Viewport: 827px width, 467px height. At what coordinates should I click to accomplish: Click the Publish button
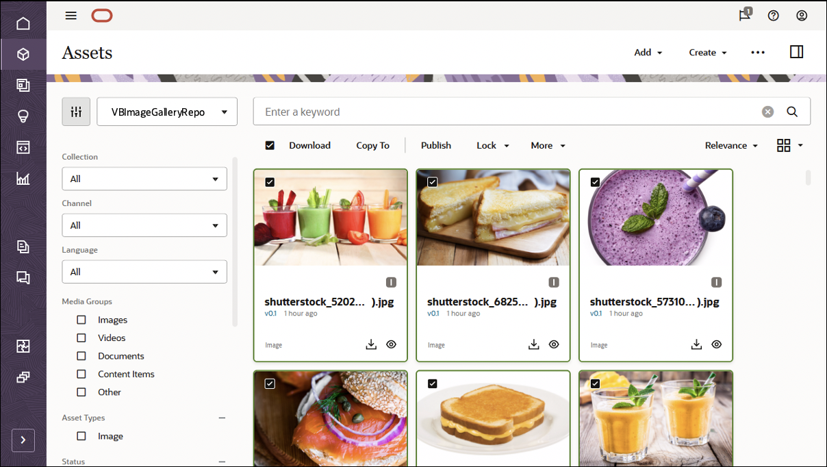pos(436,145)
